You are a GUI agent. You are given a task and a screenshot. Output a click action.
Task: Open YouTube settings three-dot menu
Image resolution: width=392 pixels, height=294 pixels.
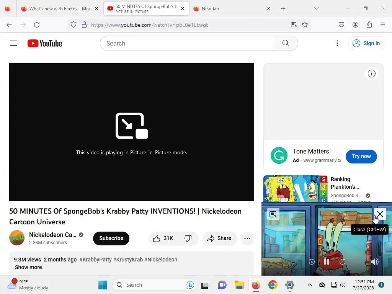pyautogui.click(x=337, y=43)
